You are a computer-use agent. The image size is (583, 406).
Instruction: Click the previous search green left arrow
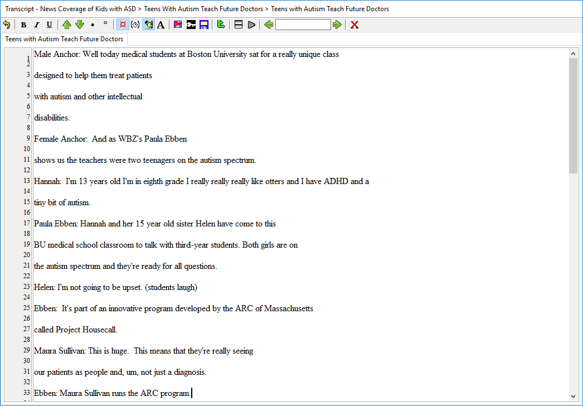(268, 24)
